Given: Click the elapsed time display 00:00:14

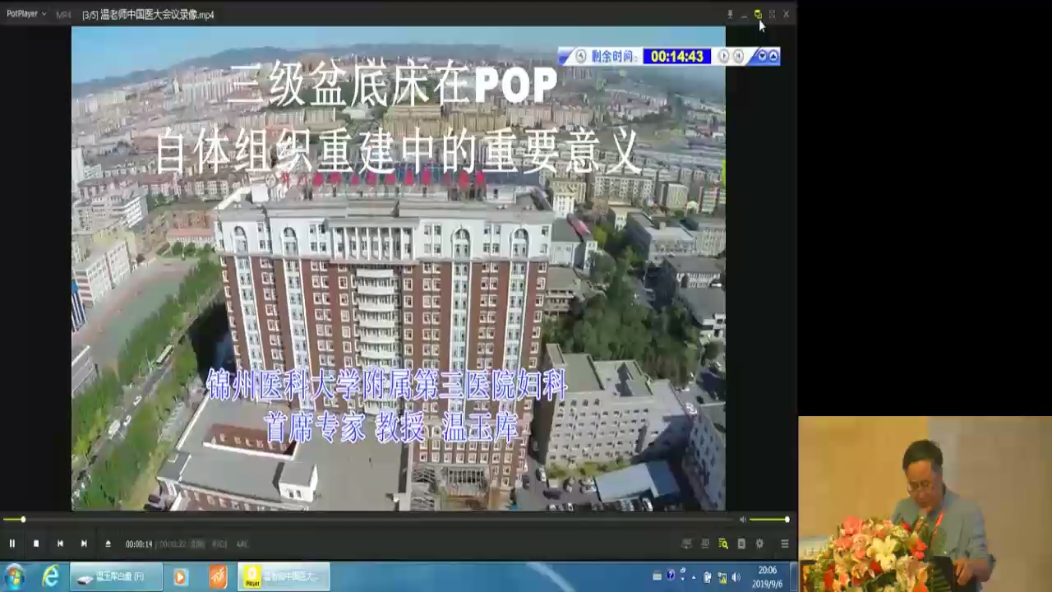Looking at the screenshot, I should [x=139, y=544].
